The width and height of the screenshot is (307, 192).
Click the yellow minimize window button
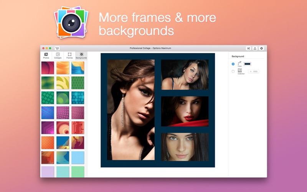click(46, 48)
